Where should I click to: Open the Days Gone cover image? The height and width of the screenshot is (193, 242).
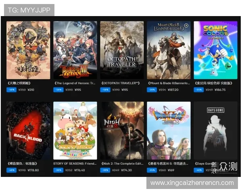pos(216,131)
